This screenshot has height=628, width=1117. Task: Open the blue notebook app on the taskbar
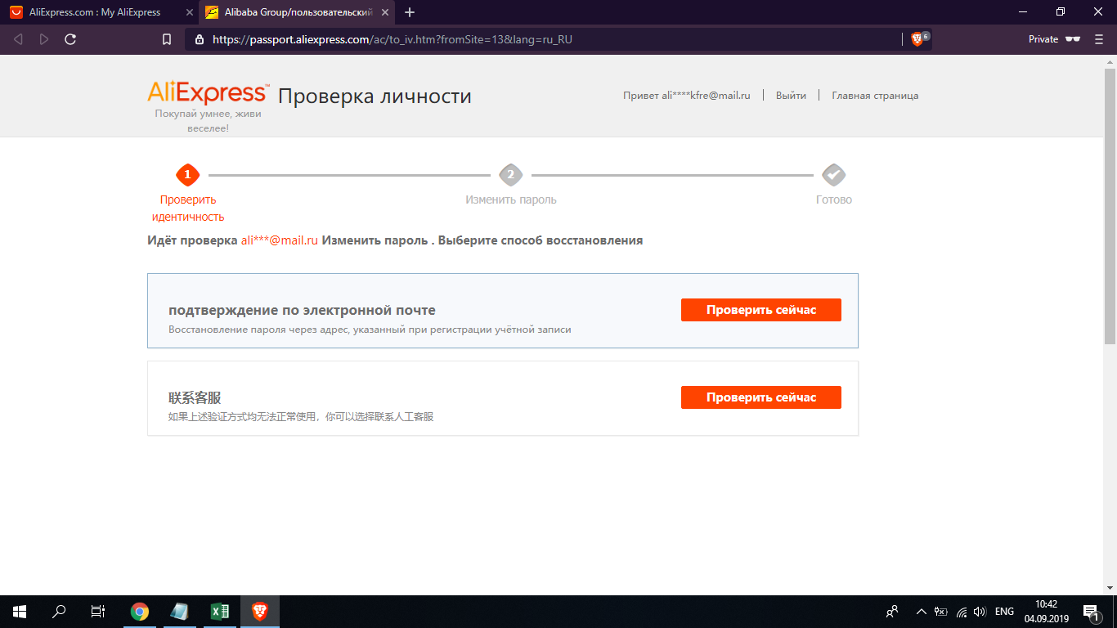click(x=179, y=612)
